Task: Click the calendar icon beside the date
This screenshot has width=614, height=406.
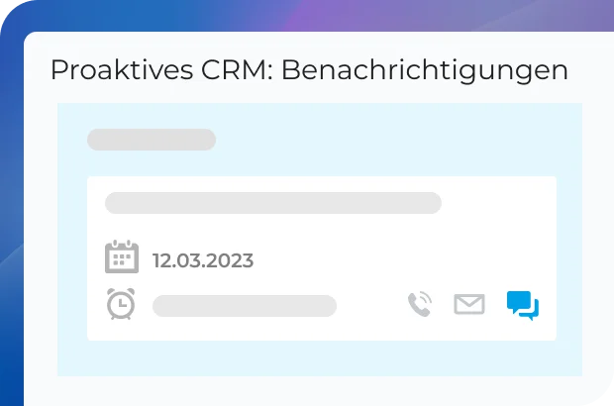Action: pyautogui.click(x=121, y=257)
